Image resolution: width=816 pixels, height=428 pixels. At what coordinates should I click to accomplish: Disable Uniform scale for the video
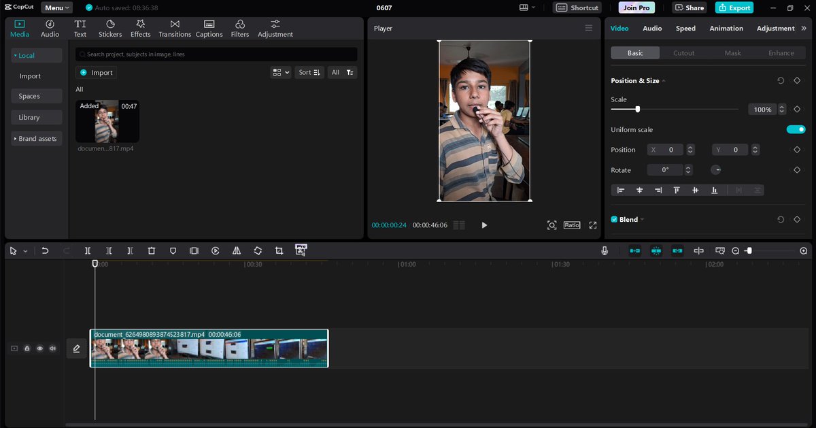click(795, 129)
